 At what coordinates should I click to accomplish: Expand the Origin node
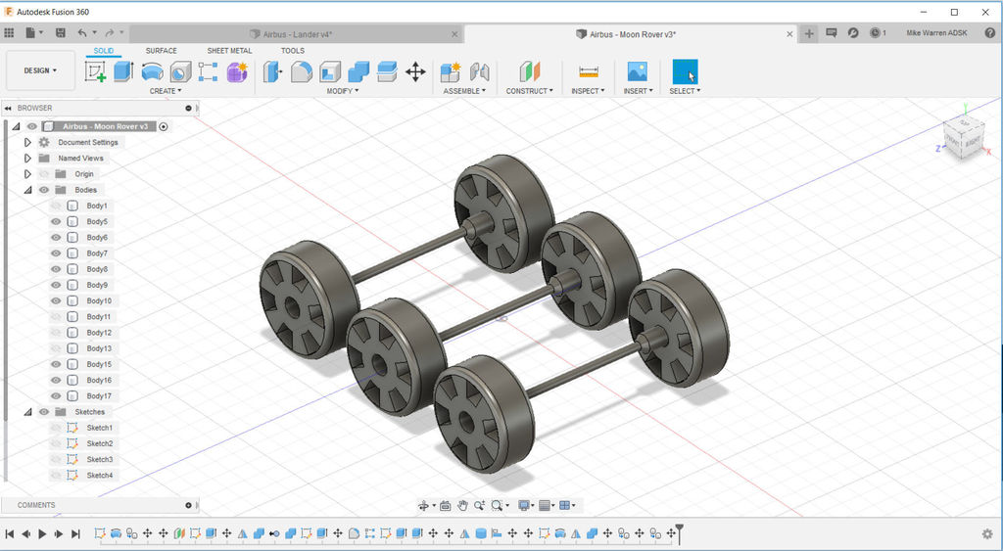coord(27,174)
